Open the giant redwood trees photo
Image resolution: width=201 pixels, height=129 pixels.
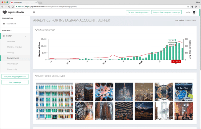104,111
